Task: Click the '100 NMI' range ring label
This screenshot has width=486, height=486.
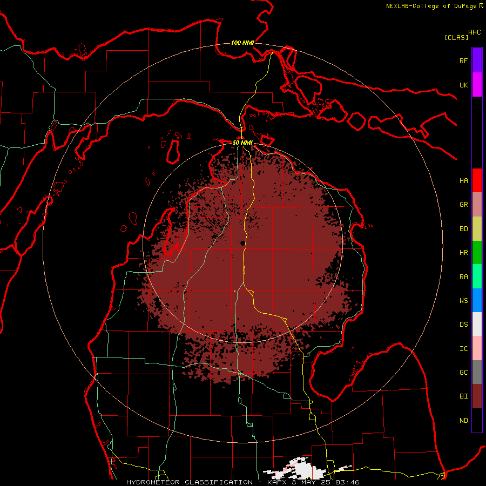Action: [x=242, y=43]
